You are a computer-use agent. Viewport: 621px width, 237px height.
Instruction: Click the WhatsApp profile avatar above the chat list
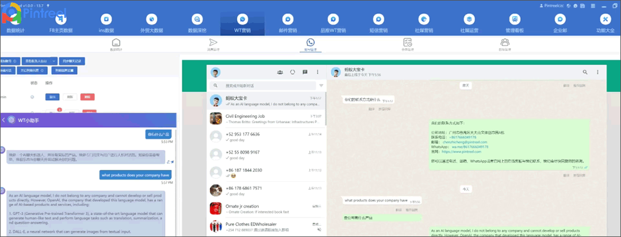(216, 72)
